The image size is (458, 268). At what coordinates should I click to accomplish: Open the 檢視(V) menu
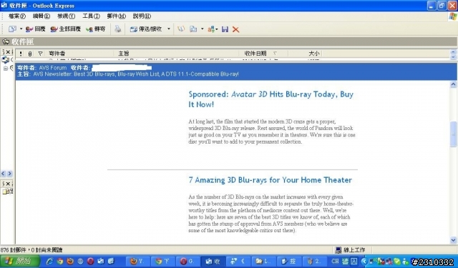67,16
